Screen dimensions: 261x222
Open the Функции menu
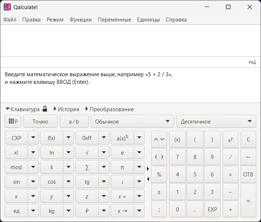point(81,20)
